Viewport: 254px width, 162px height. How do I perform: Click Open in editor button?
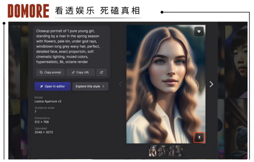point(52,86)
